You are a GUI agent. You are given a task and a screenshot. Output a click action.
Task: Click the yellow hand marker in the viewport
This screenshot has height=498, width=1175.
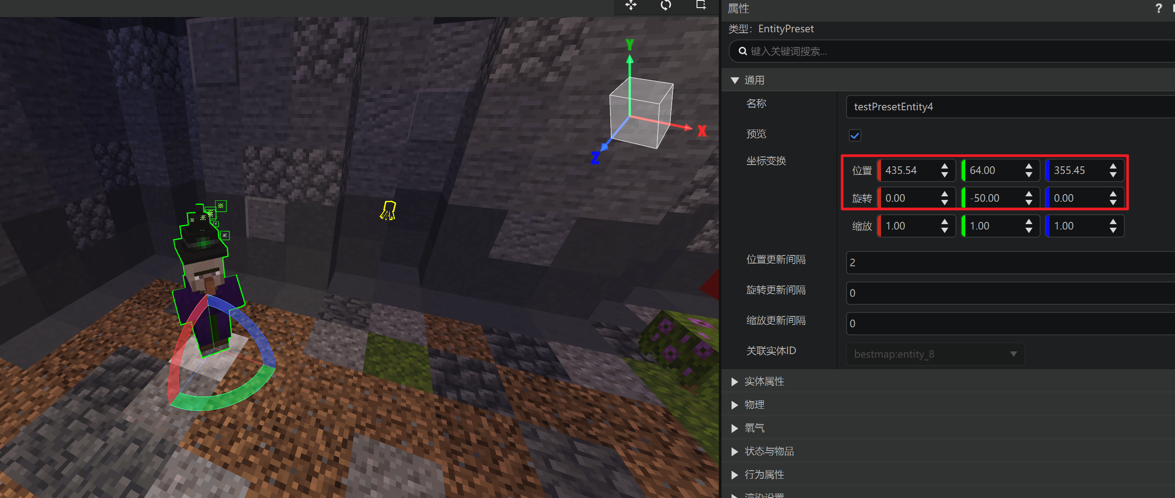(388, 210)
